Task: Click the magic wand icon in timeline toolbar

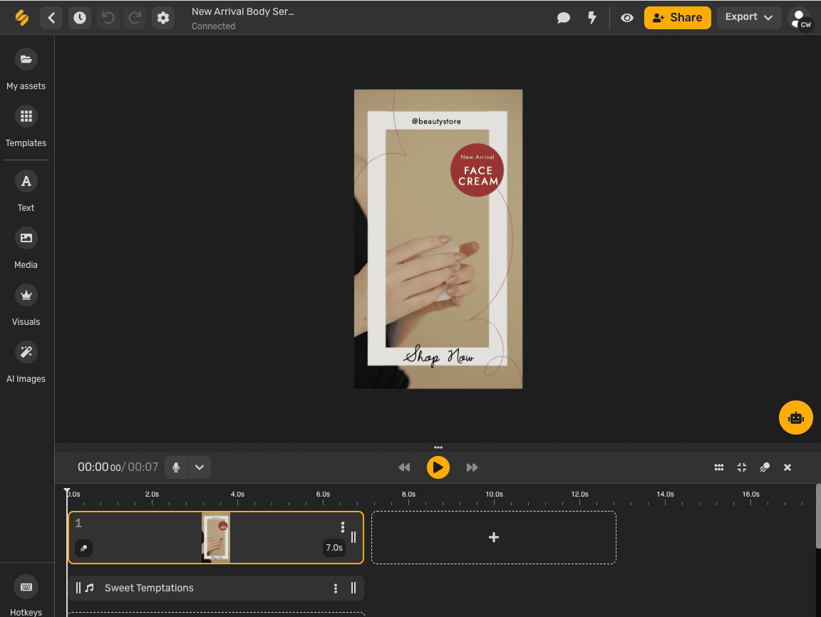Action: 764,467
